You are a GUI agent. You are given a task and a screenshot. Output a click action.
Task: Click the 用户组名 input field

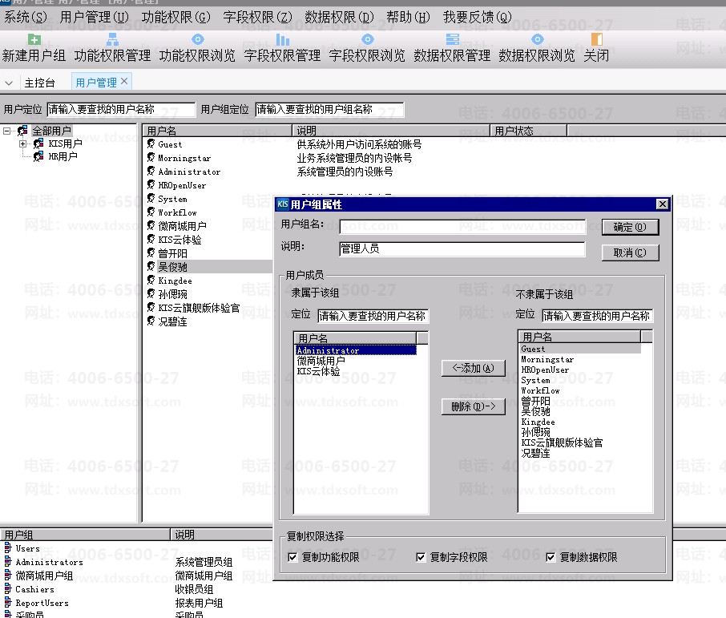point(462,227)
